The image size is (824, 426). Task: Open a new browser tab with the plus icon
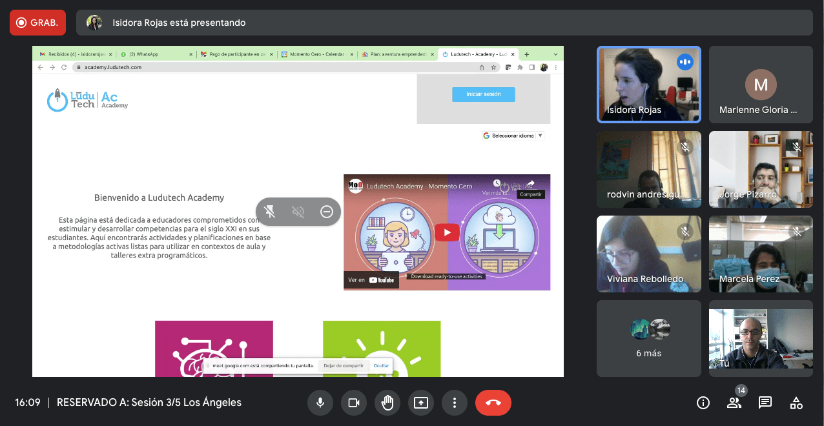(x=527, y=54)
